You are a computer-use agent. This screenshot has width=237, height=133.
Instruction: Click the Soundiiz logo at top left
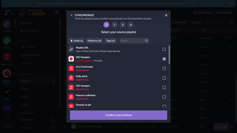tap(7, 12)
